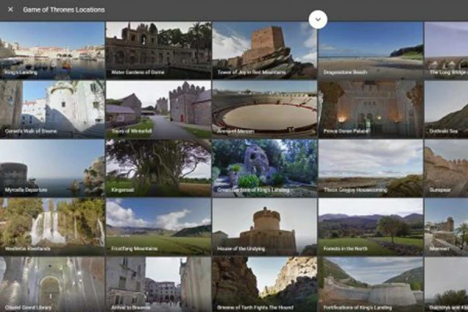This screenshot has height=312, width=468.
Task: Open the Kingsroad thumbnail
Action: point(158,168)
